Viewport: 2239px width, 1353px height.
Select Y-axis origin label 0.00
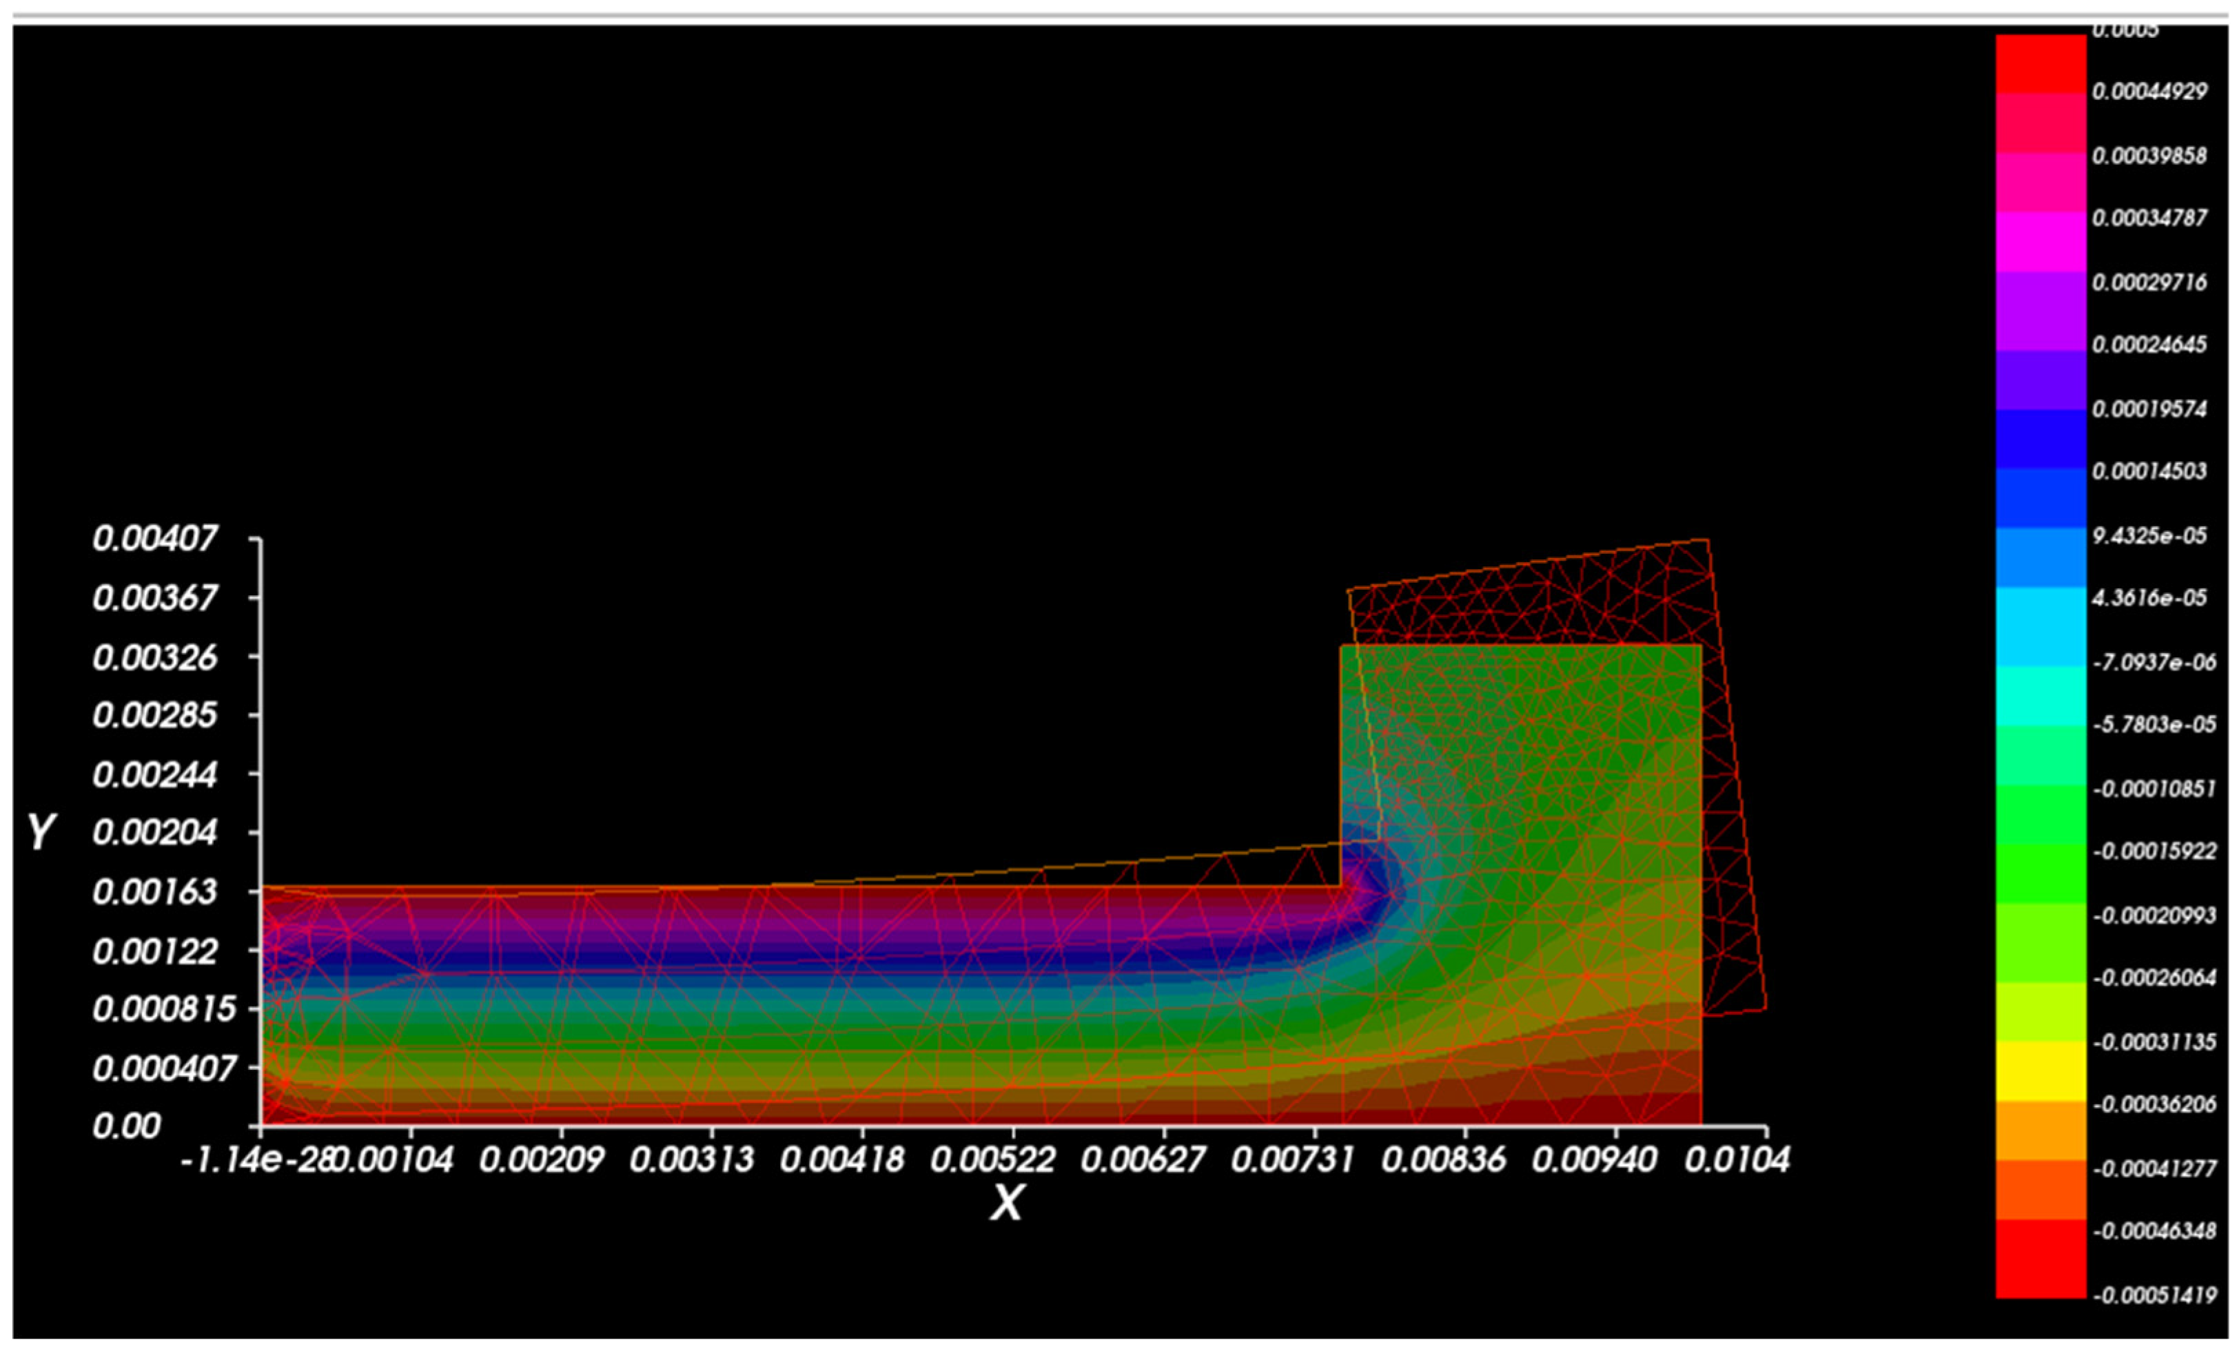click(129, 1127)
